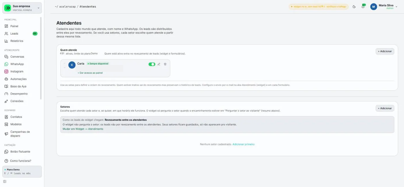Click the Plano Demo card
This screenshot has height=187, width=404.
click(22, 172)
